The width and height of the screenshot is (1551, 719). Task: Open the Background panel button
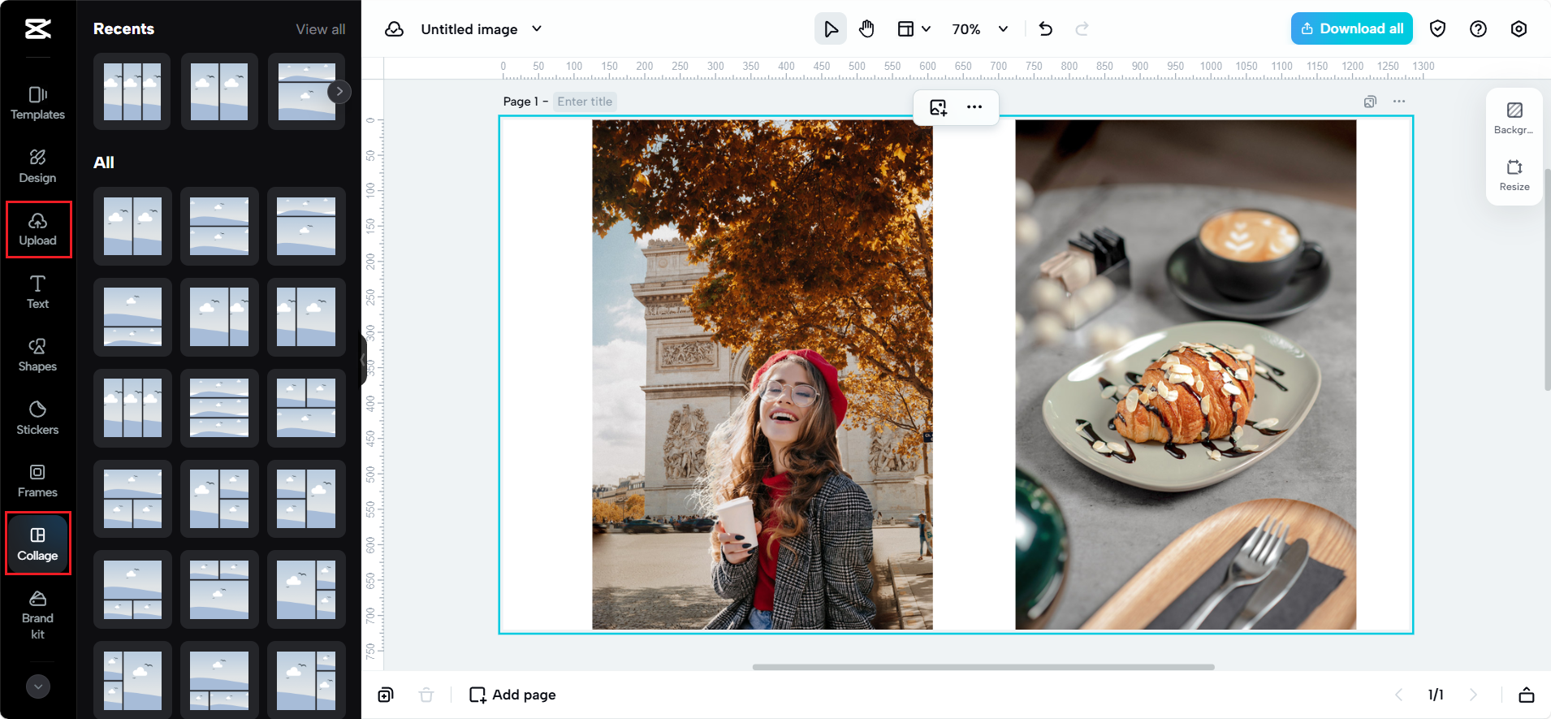tap(1514, 118)
